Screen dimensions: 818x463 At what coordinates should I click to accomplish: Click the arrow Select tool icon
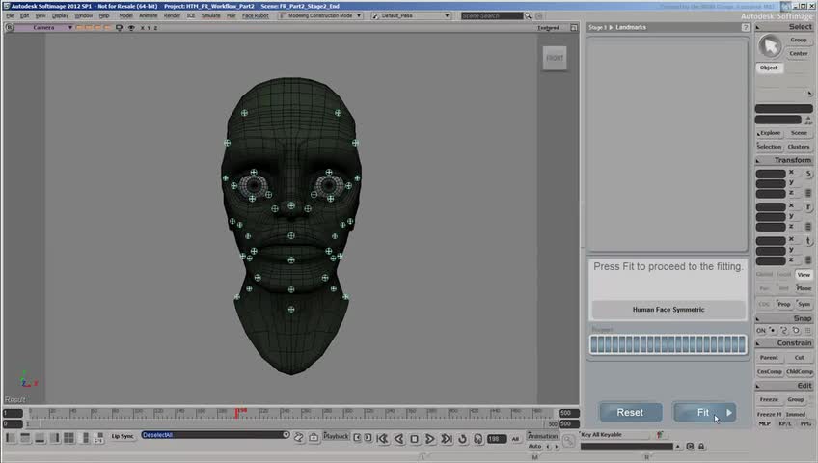click(770, 46)
